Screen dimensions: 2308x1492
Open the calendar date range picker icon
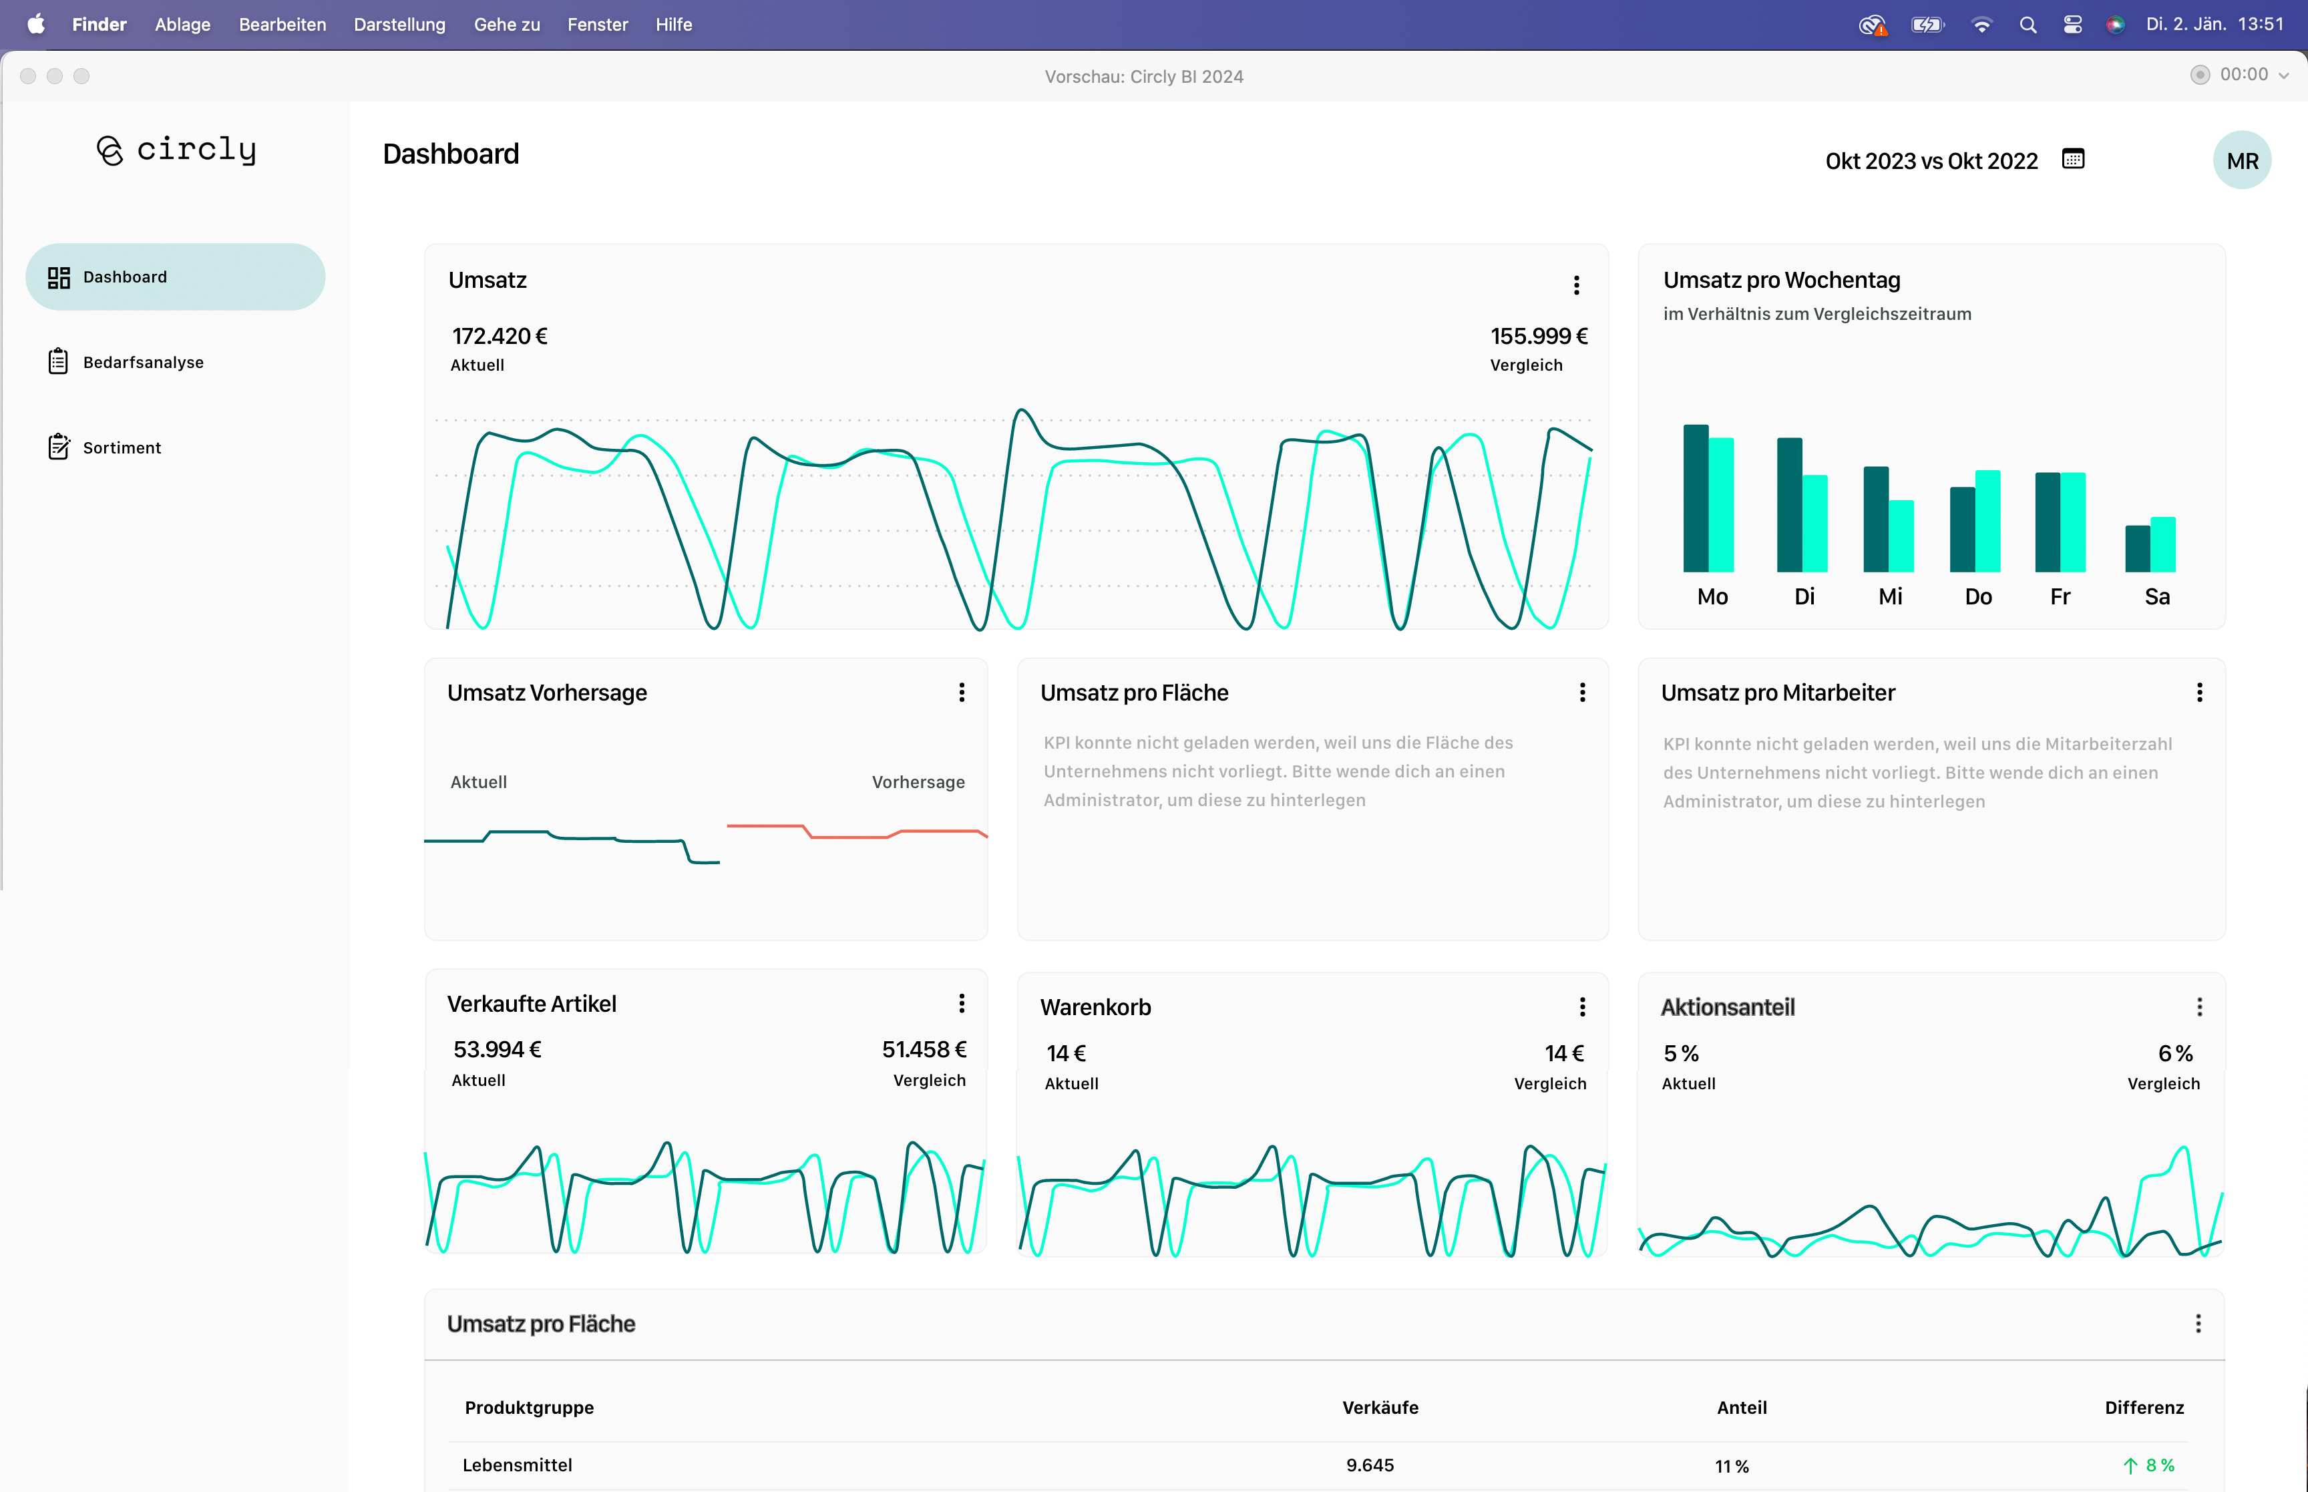pos(2073,159)
